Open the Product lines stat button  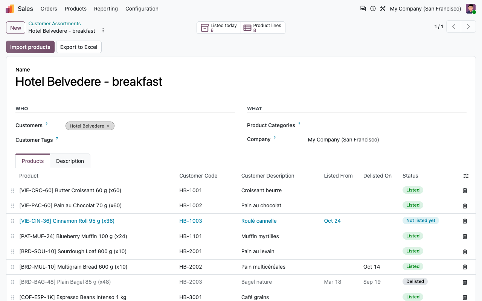(x=263, y=28)
